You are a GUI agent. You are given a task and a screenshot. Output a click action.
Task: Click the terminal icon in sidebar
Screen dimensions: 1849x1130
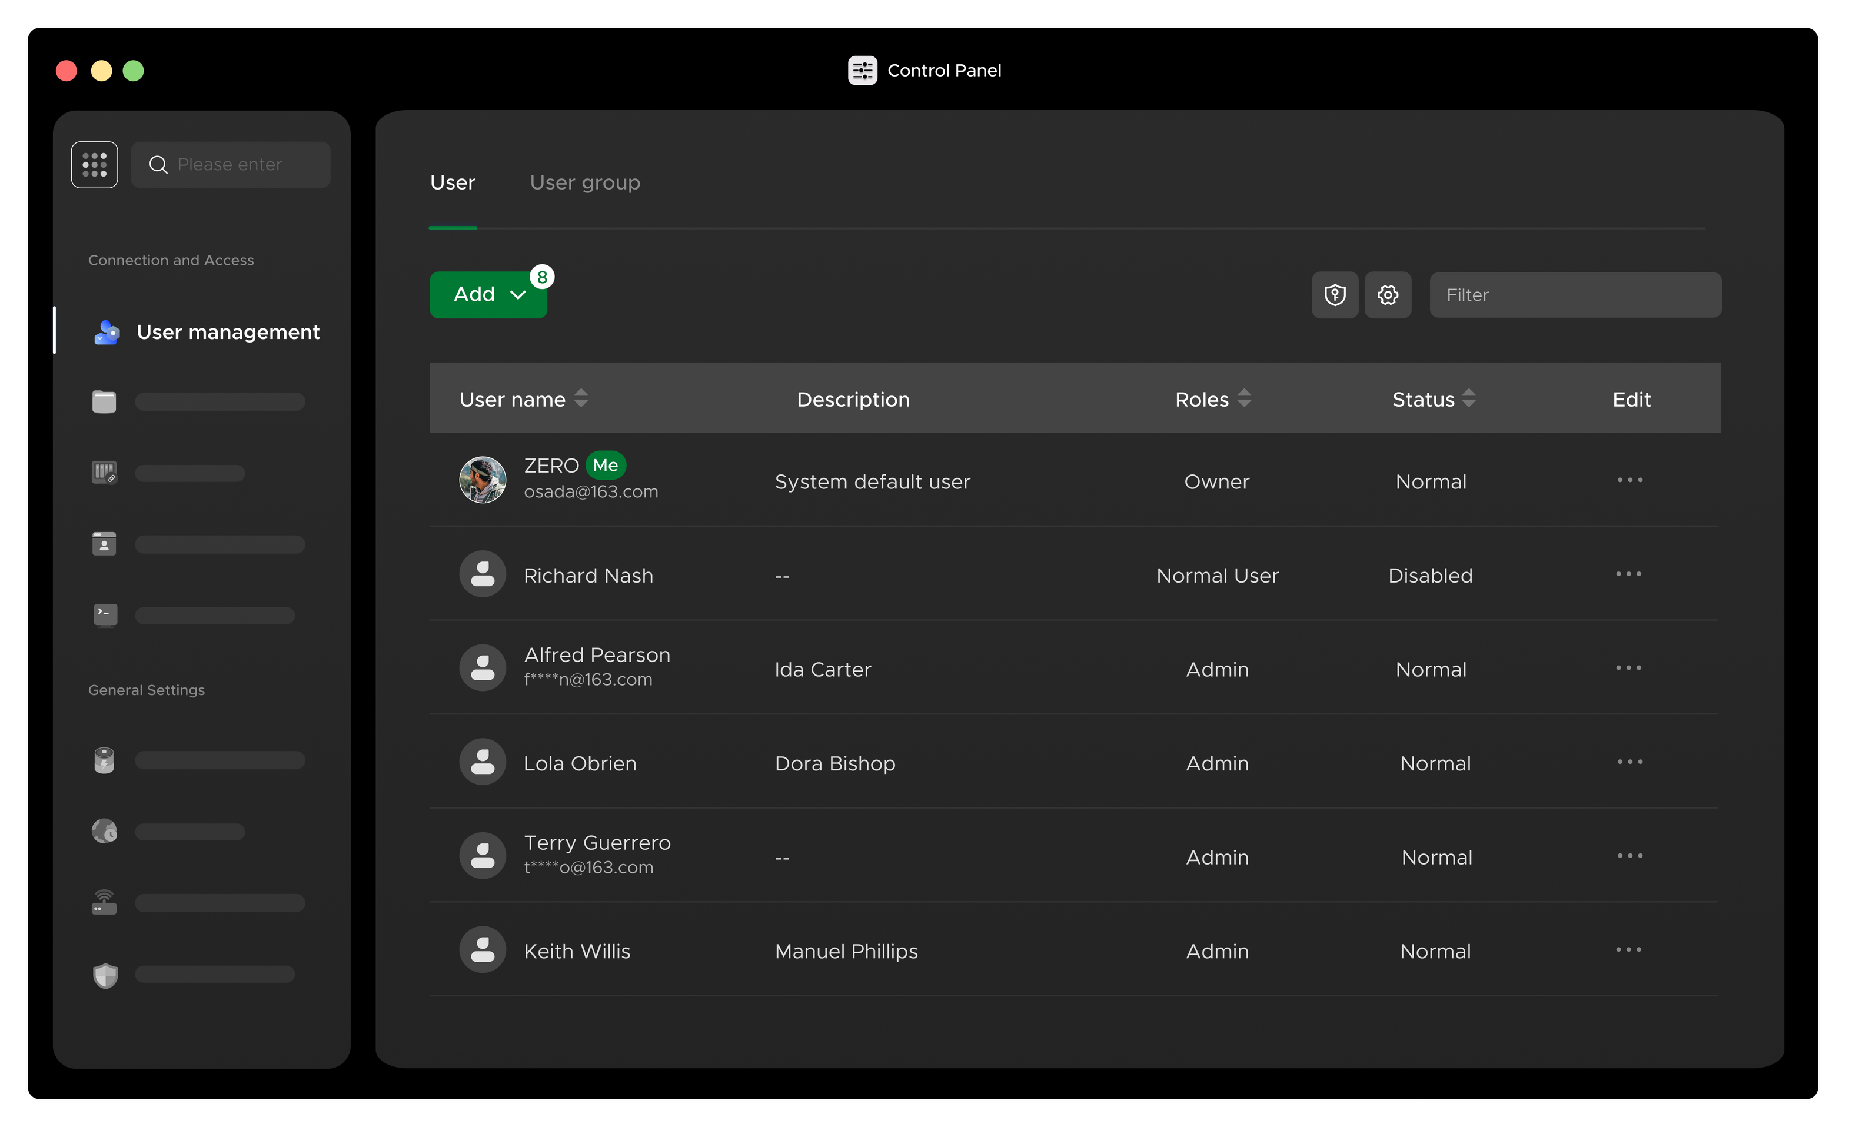point(104,615)
